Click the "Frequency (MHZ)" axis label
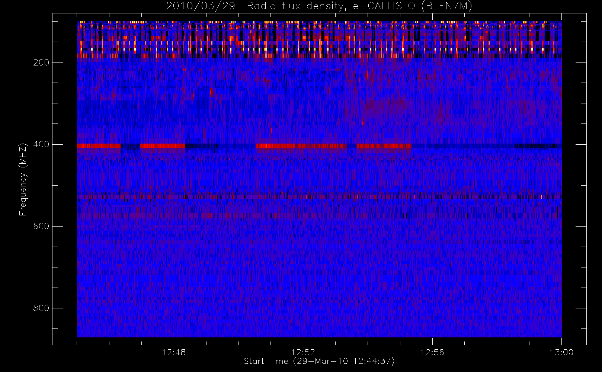 pyautogui.click(x=23, y=179)
